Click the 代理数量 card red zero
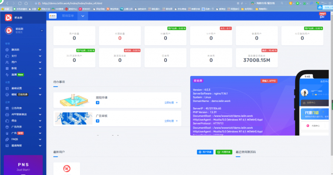Viewport: 333px width, 175px height. point(120,38)
